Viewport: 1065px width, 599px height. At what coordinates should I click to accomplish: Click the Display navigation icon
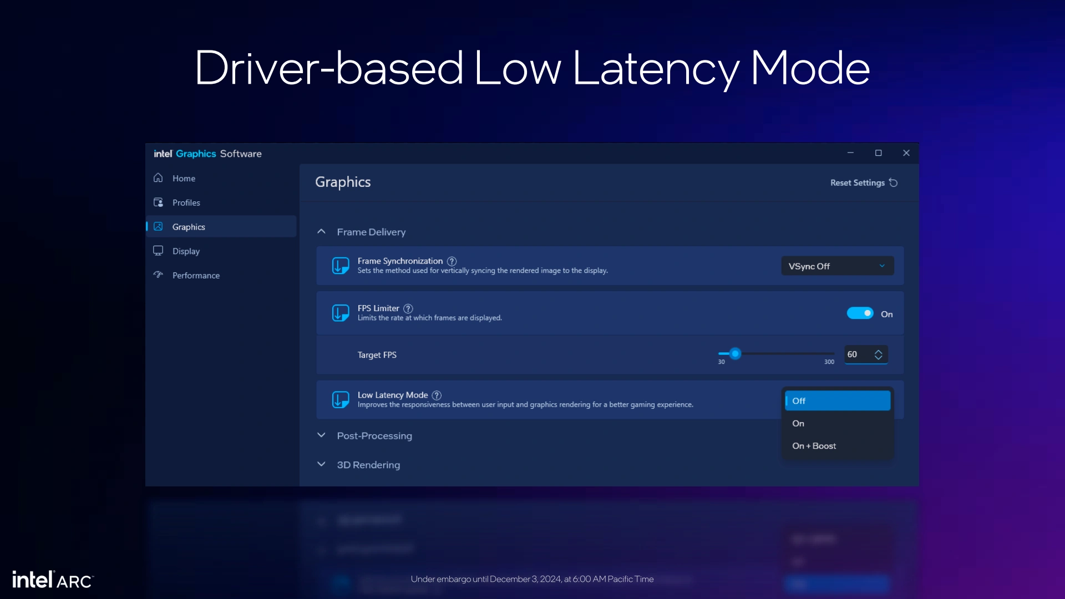pos(158,251)
